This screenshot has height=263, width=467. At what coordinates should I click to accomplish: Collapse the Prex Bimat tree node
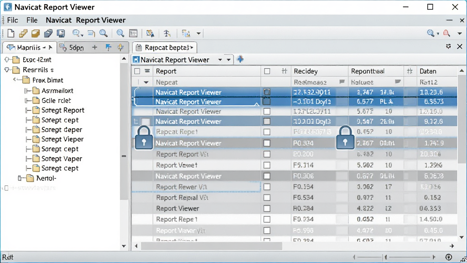15,79
